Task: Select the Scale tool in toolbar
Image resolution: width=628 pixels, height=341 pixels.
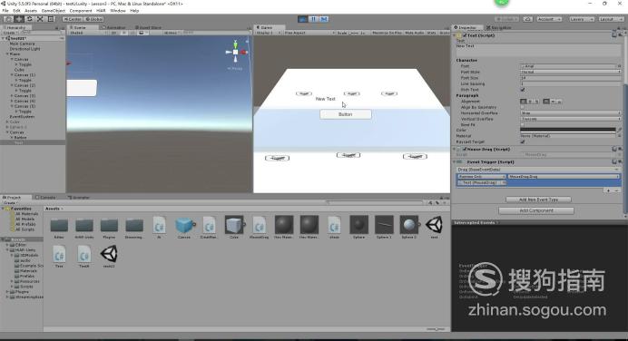Action: [x=40, y=19]
